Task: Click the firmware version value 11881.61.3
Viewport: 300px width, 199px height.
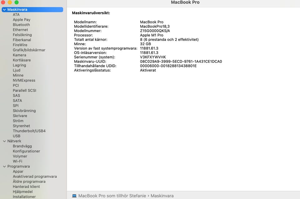Action: tap(149, 48)
